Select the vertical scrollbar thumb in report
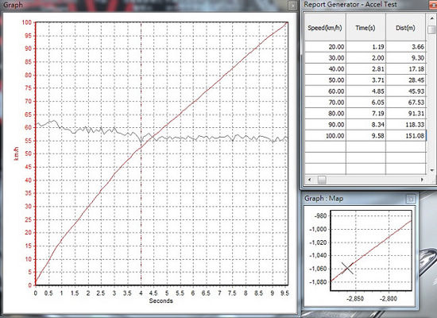Viewport: 437px width, 318px height. (431, 29)
